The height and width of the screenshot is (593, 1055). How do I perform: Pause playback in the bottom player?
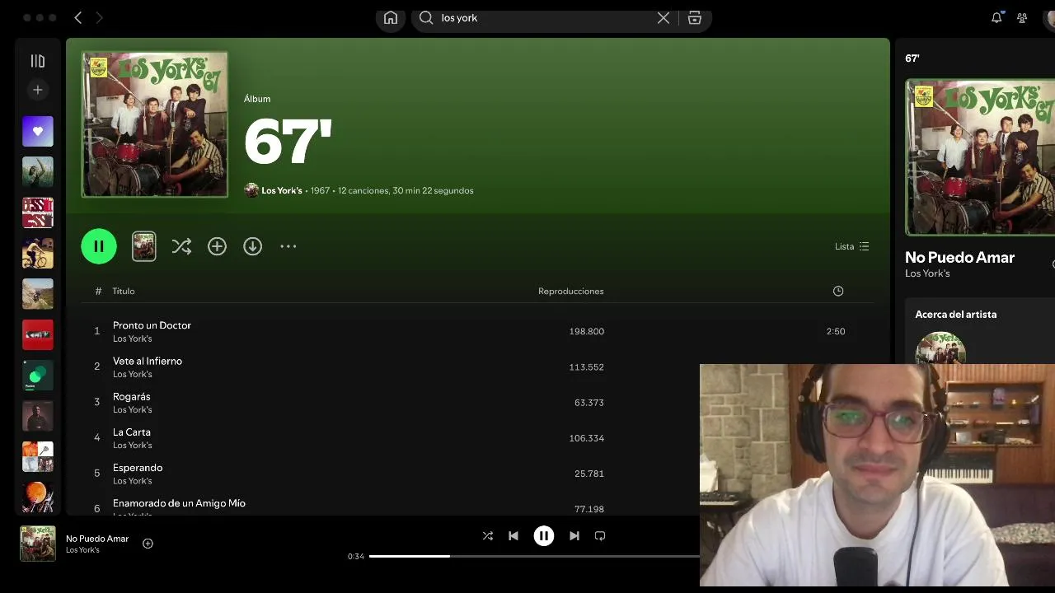tap(544, 535)
